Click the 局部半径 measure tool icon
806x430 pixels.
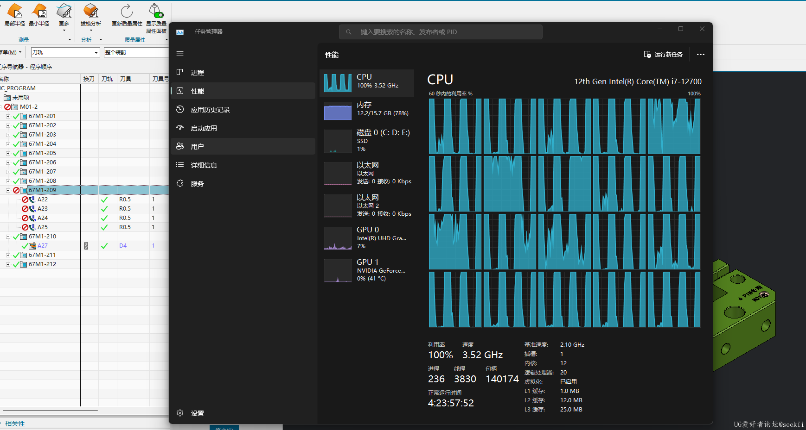[x=15, y=11]
